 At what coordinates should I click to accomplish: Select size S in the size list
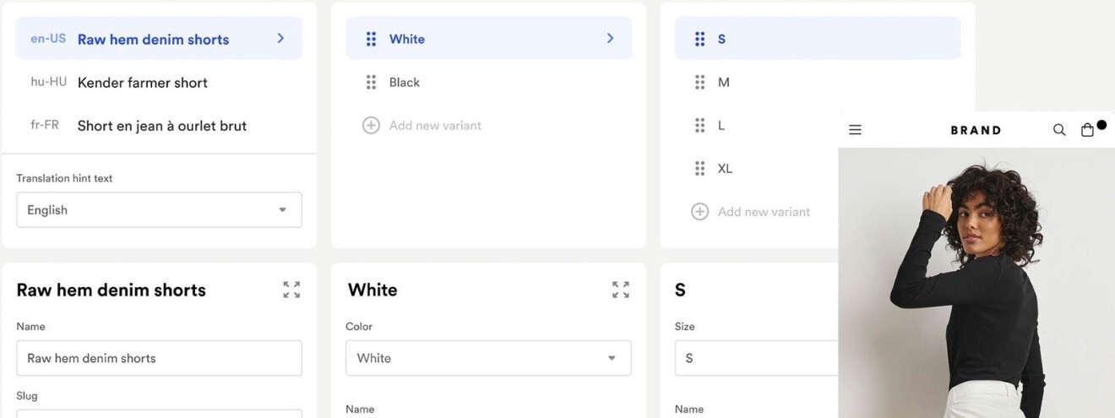pyautogui.click(x=818, y=38)
